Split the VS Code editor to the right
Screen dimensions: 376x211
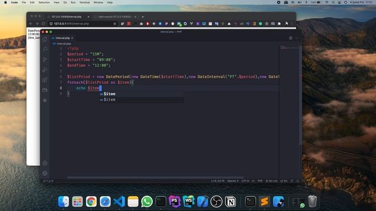coord(290,38)
